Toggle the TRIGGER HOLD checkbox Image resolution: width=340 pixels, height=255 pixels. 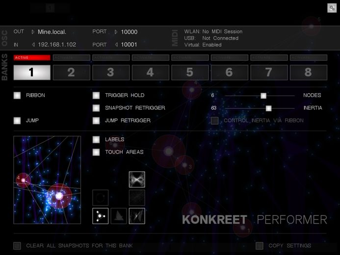[x=96, y=95]
